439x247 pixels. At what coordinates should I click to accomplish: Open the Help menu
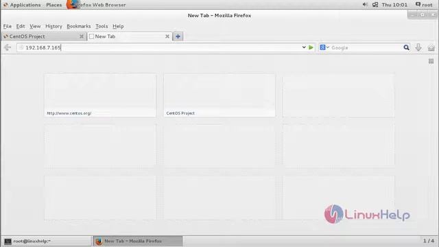[118, 26]
